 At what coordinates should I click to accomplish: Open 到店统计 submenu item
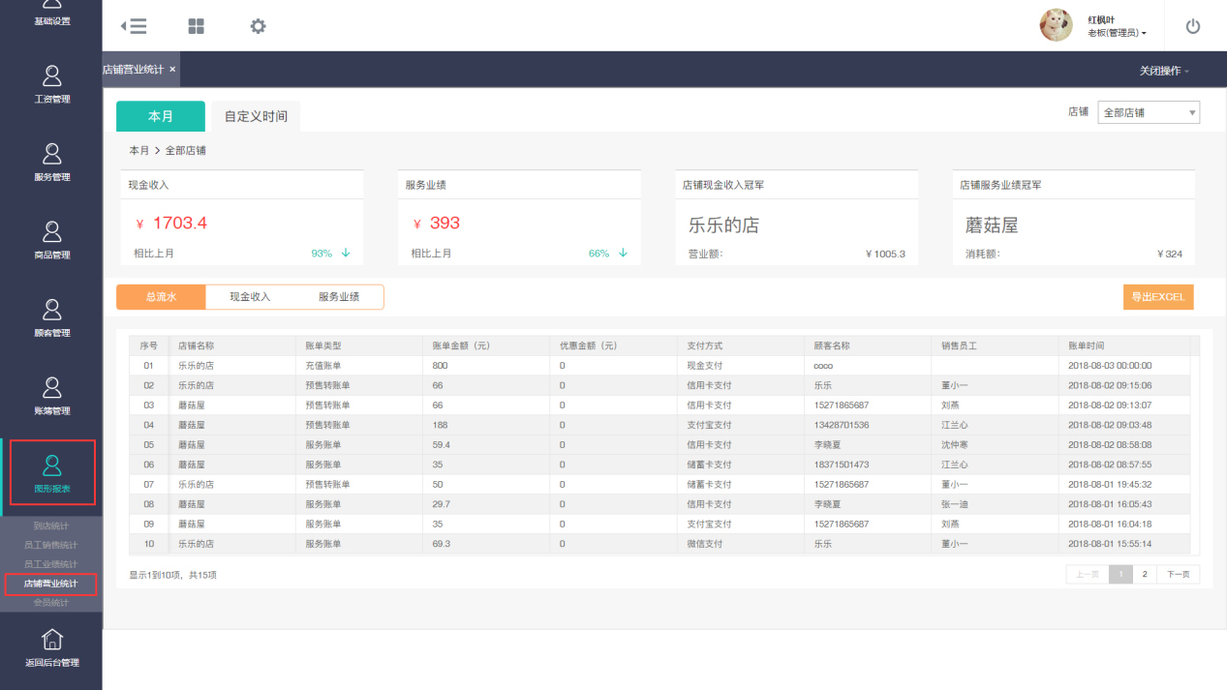click(x=50, y=526)
